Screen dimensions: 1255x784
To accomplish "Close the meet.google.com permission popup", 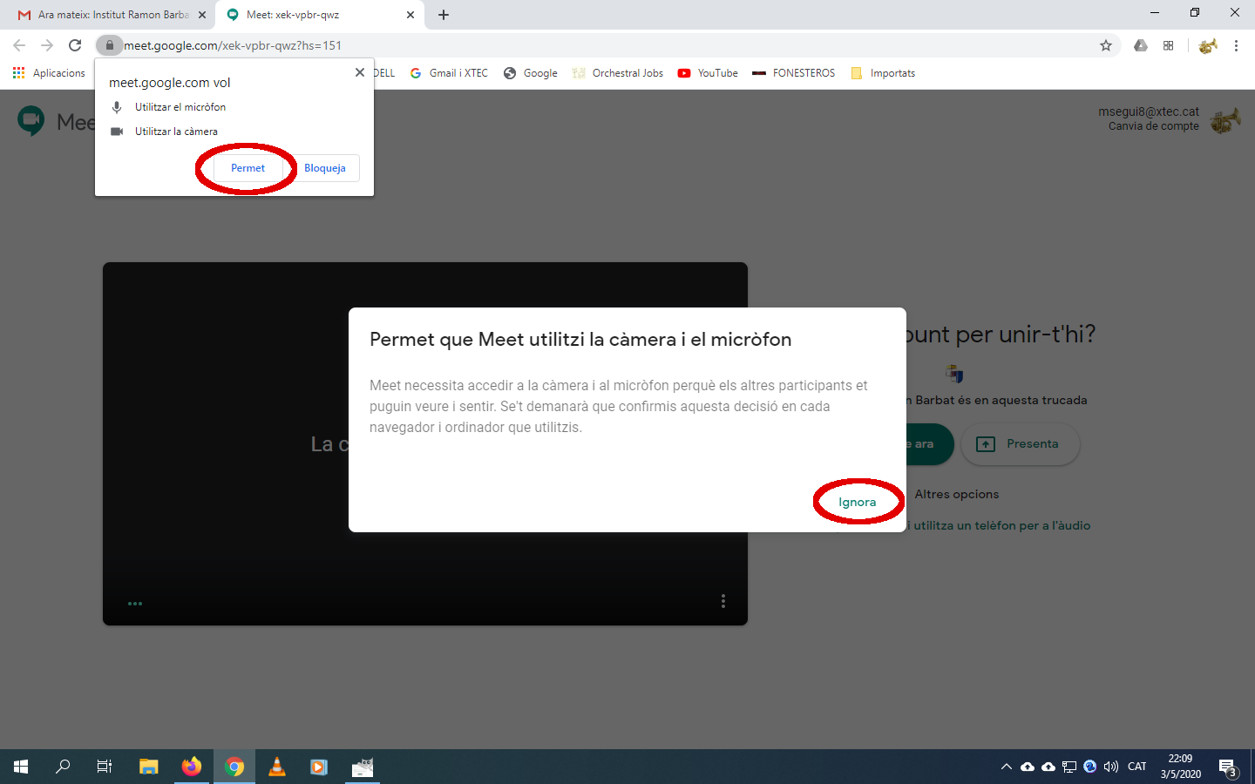I will coord(360,72).
